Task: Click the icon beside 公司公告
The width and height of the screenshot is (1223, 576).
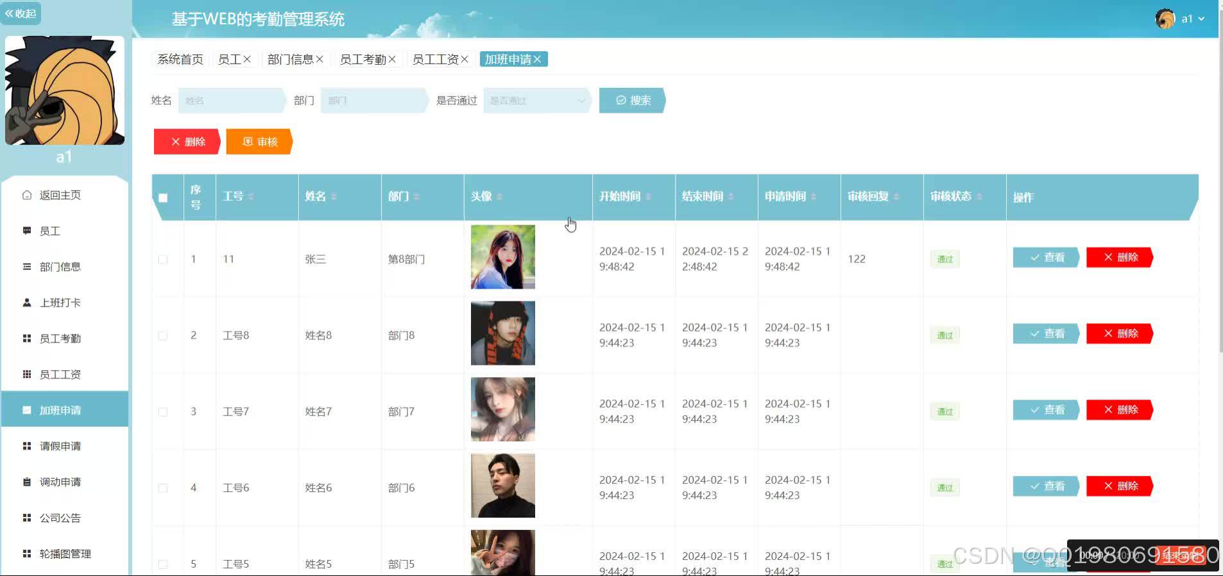Action: 27,518
